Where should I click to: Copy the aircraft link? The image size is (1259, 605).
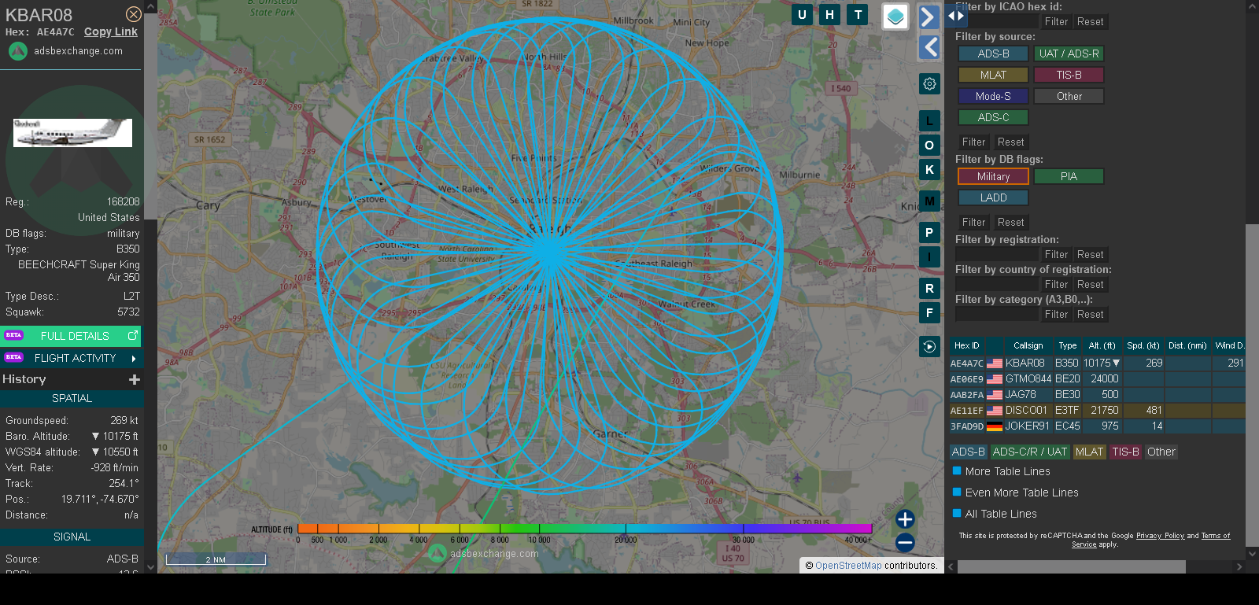[111, 31]
